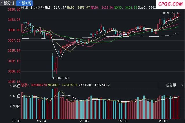Click the 3015.18 price axis label
Image resolution: width=185 pixels, height=123 pixels.
point(14,81)
